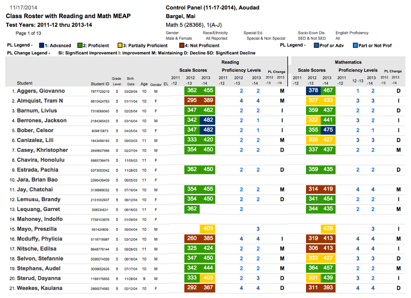Click Mcduffy reading score 260
This screenshot has width=411, height=298.
click(x=192, y=238)
